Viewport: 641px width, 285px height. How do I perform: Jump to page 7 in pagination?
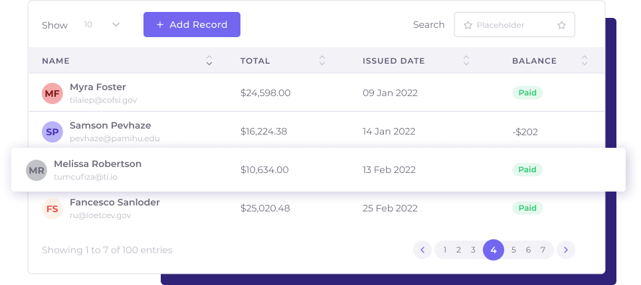tap(543, 250)
